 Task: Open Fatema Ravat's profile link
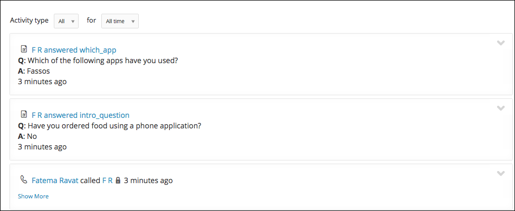(x=55, y=180)
